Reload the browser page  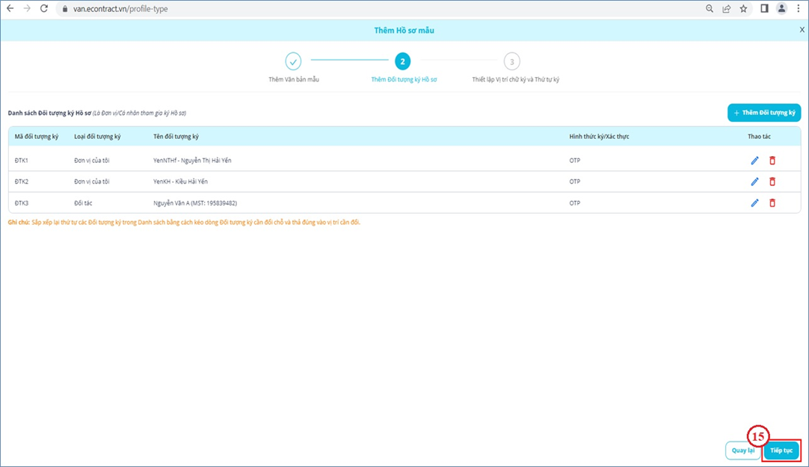pyautogui.click(x=44, y=9)
